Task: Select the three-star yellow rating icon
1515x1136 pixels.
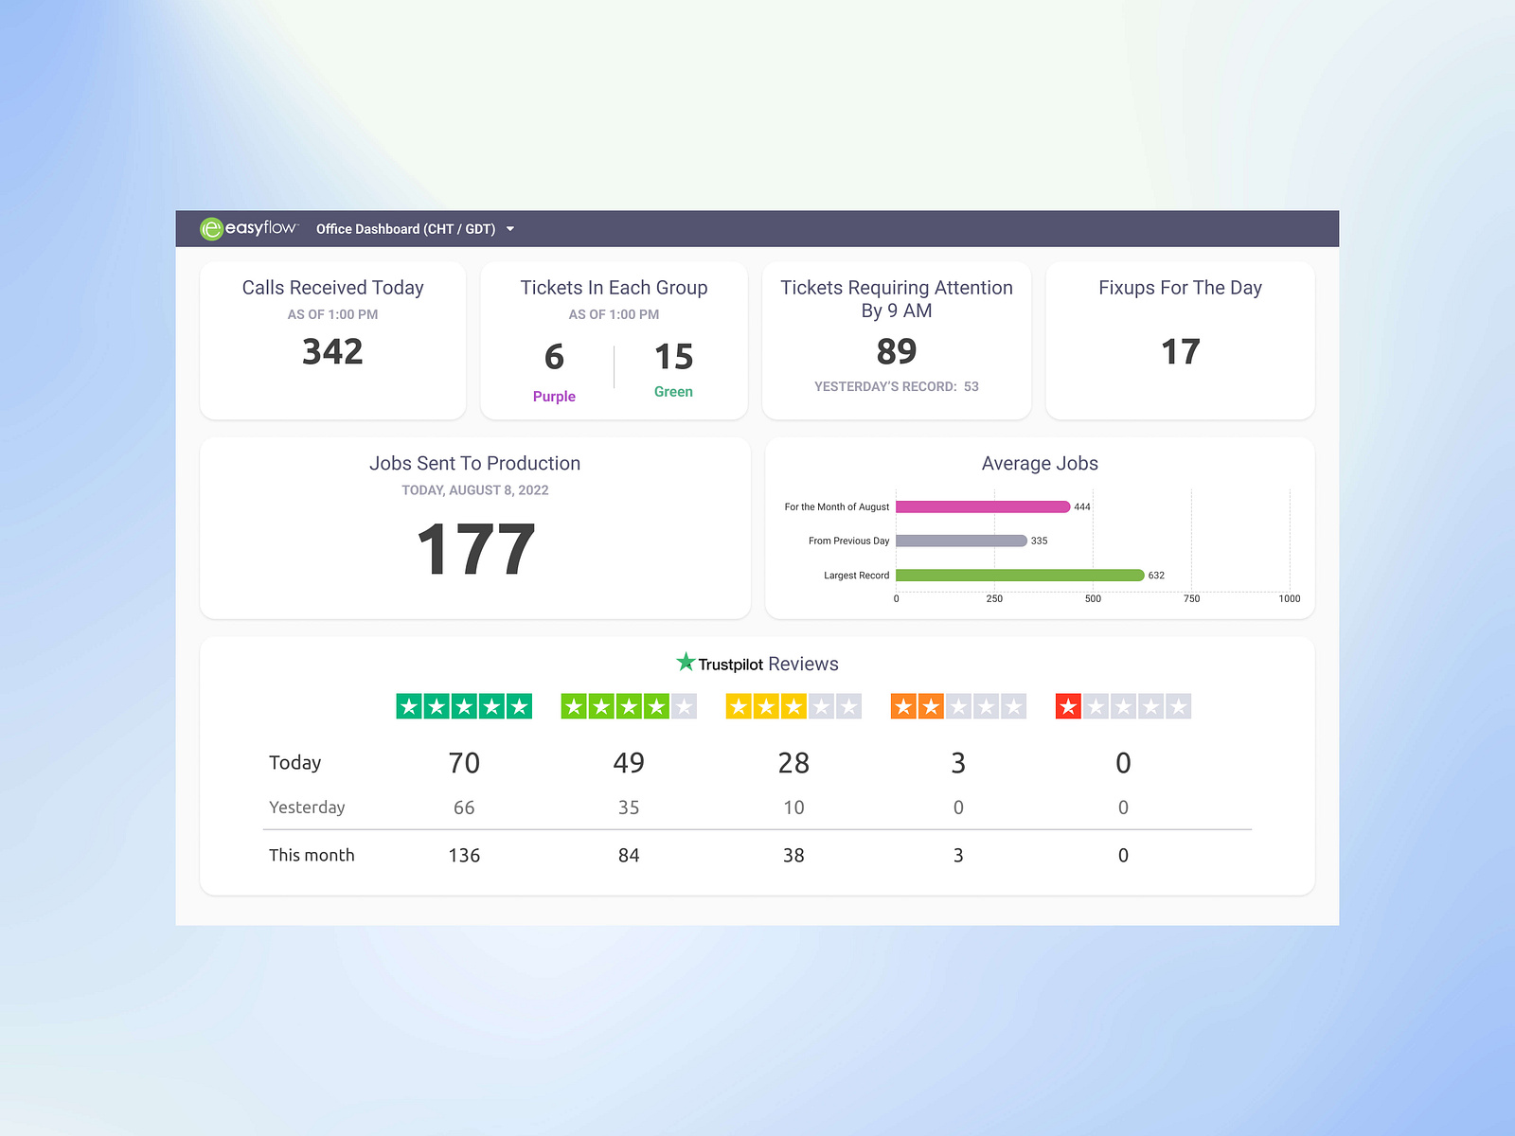Action: (x=793, y=705)
